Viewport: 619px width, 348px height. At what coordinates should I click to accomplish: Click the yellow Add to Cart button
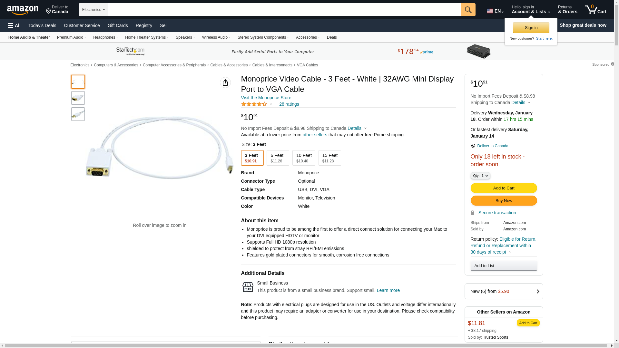[503, 188]
